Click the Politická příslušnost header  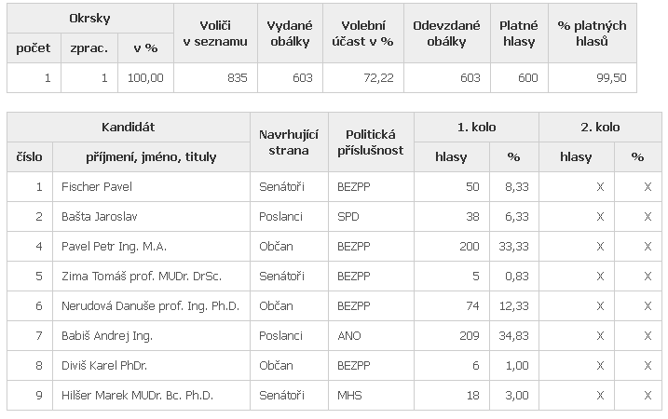372,142
